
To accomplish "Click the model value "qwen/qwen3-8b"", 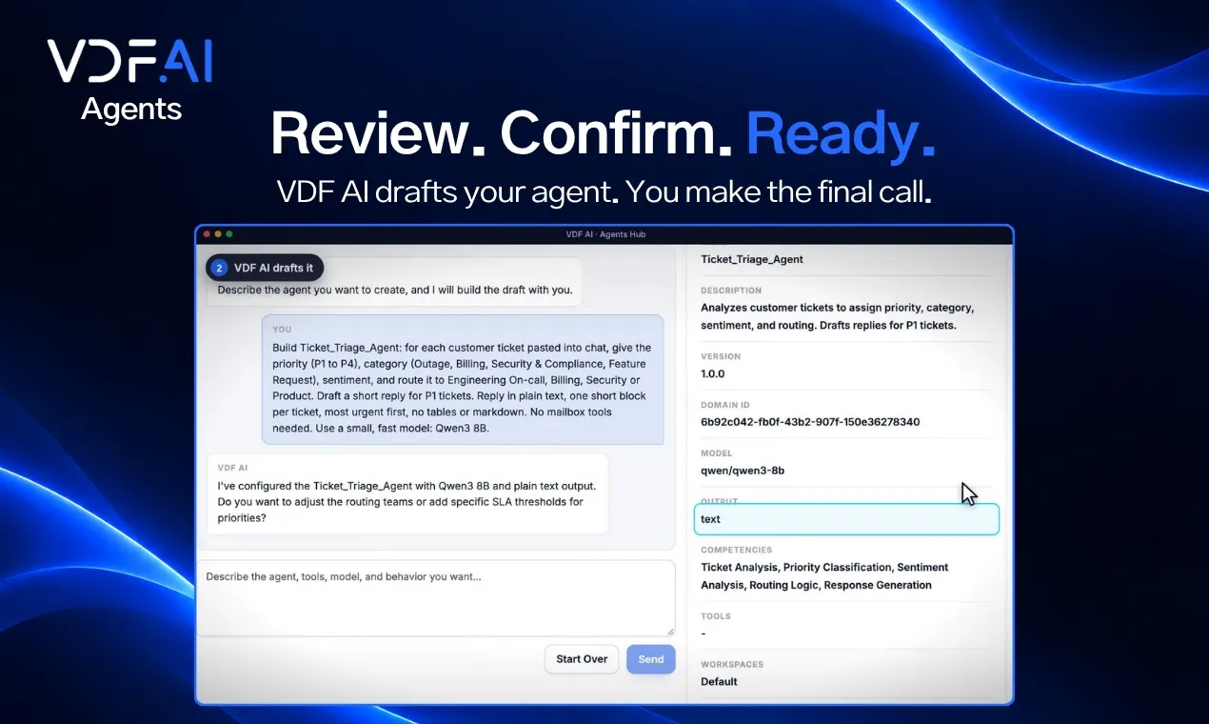I will coord(743,471).
